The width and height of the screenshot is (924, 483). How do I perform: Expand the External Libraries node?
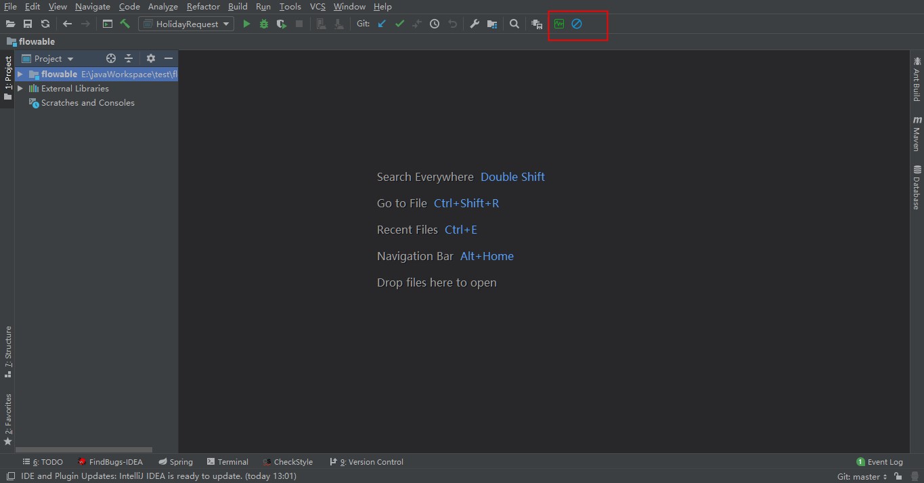(20, 89)
